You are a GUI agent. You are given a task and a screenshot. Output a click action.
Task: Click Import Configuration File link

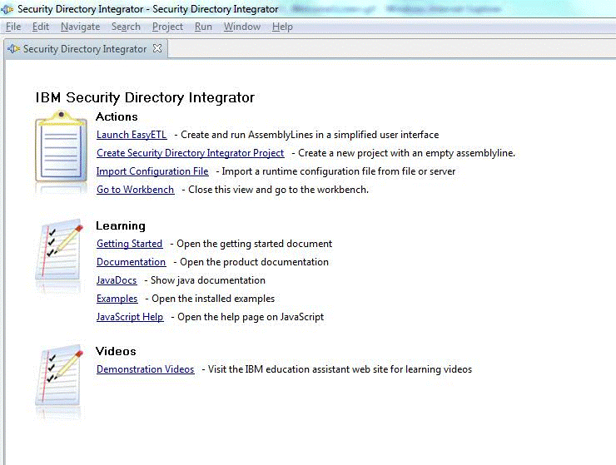point(152,171)
